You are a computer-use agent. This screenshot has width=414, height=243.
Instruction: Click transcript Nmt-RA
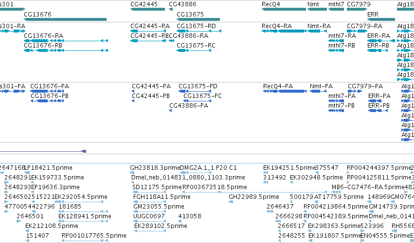[x=319, y=26]
